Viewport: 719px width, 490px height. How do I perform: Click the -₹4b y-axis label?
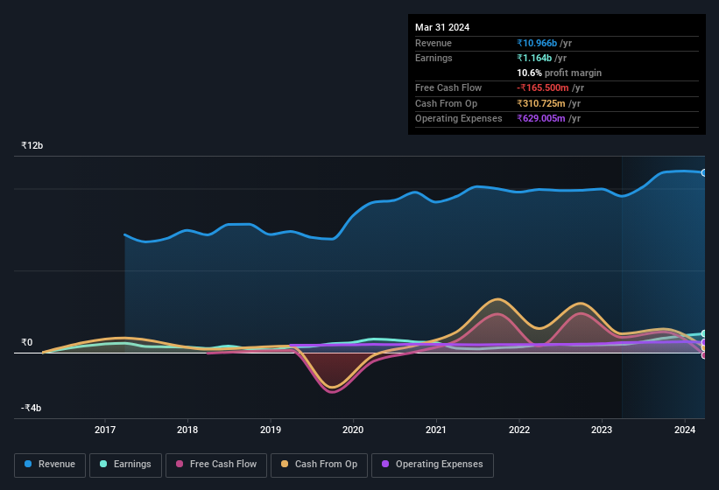point(32,408)
